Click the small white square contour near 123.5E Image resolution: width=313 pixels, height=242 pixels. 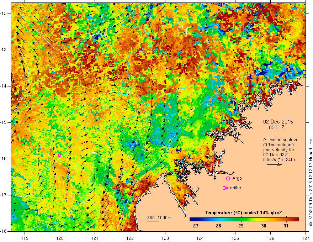[182, 31]
